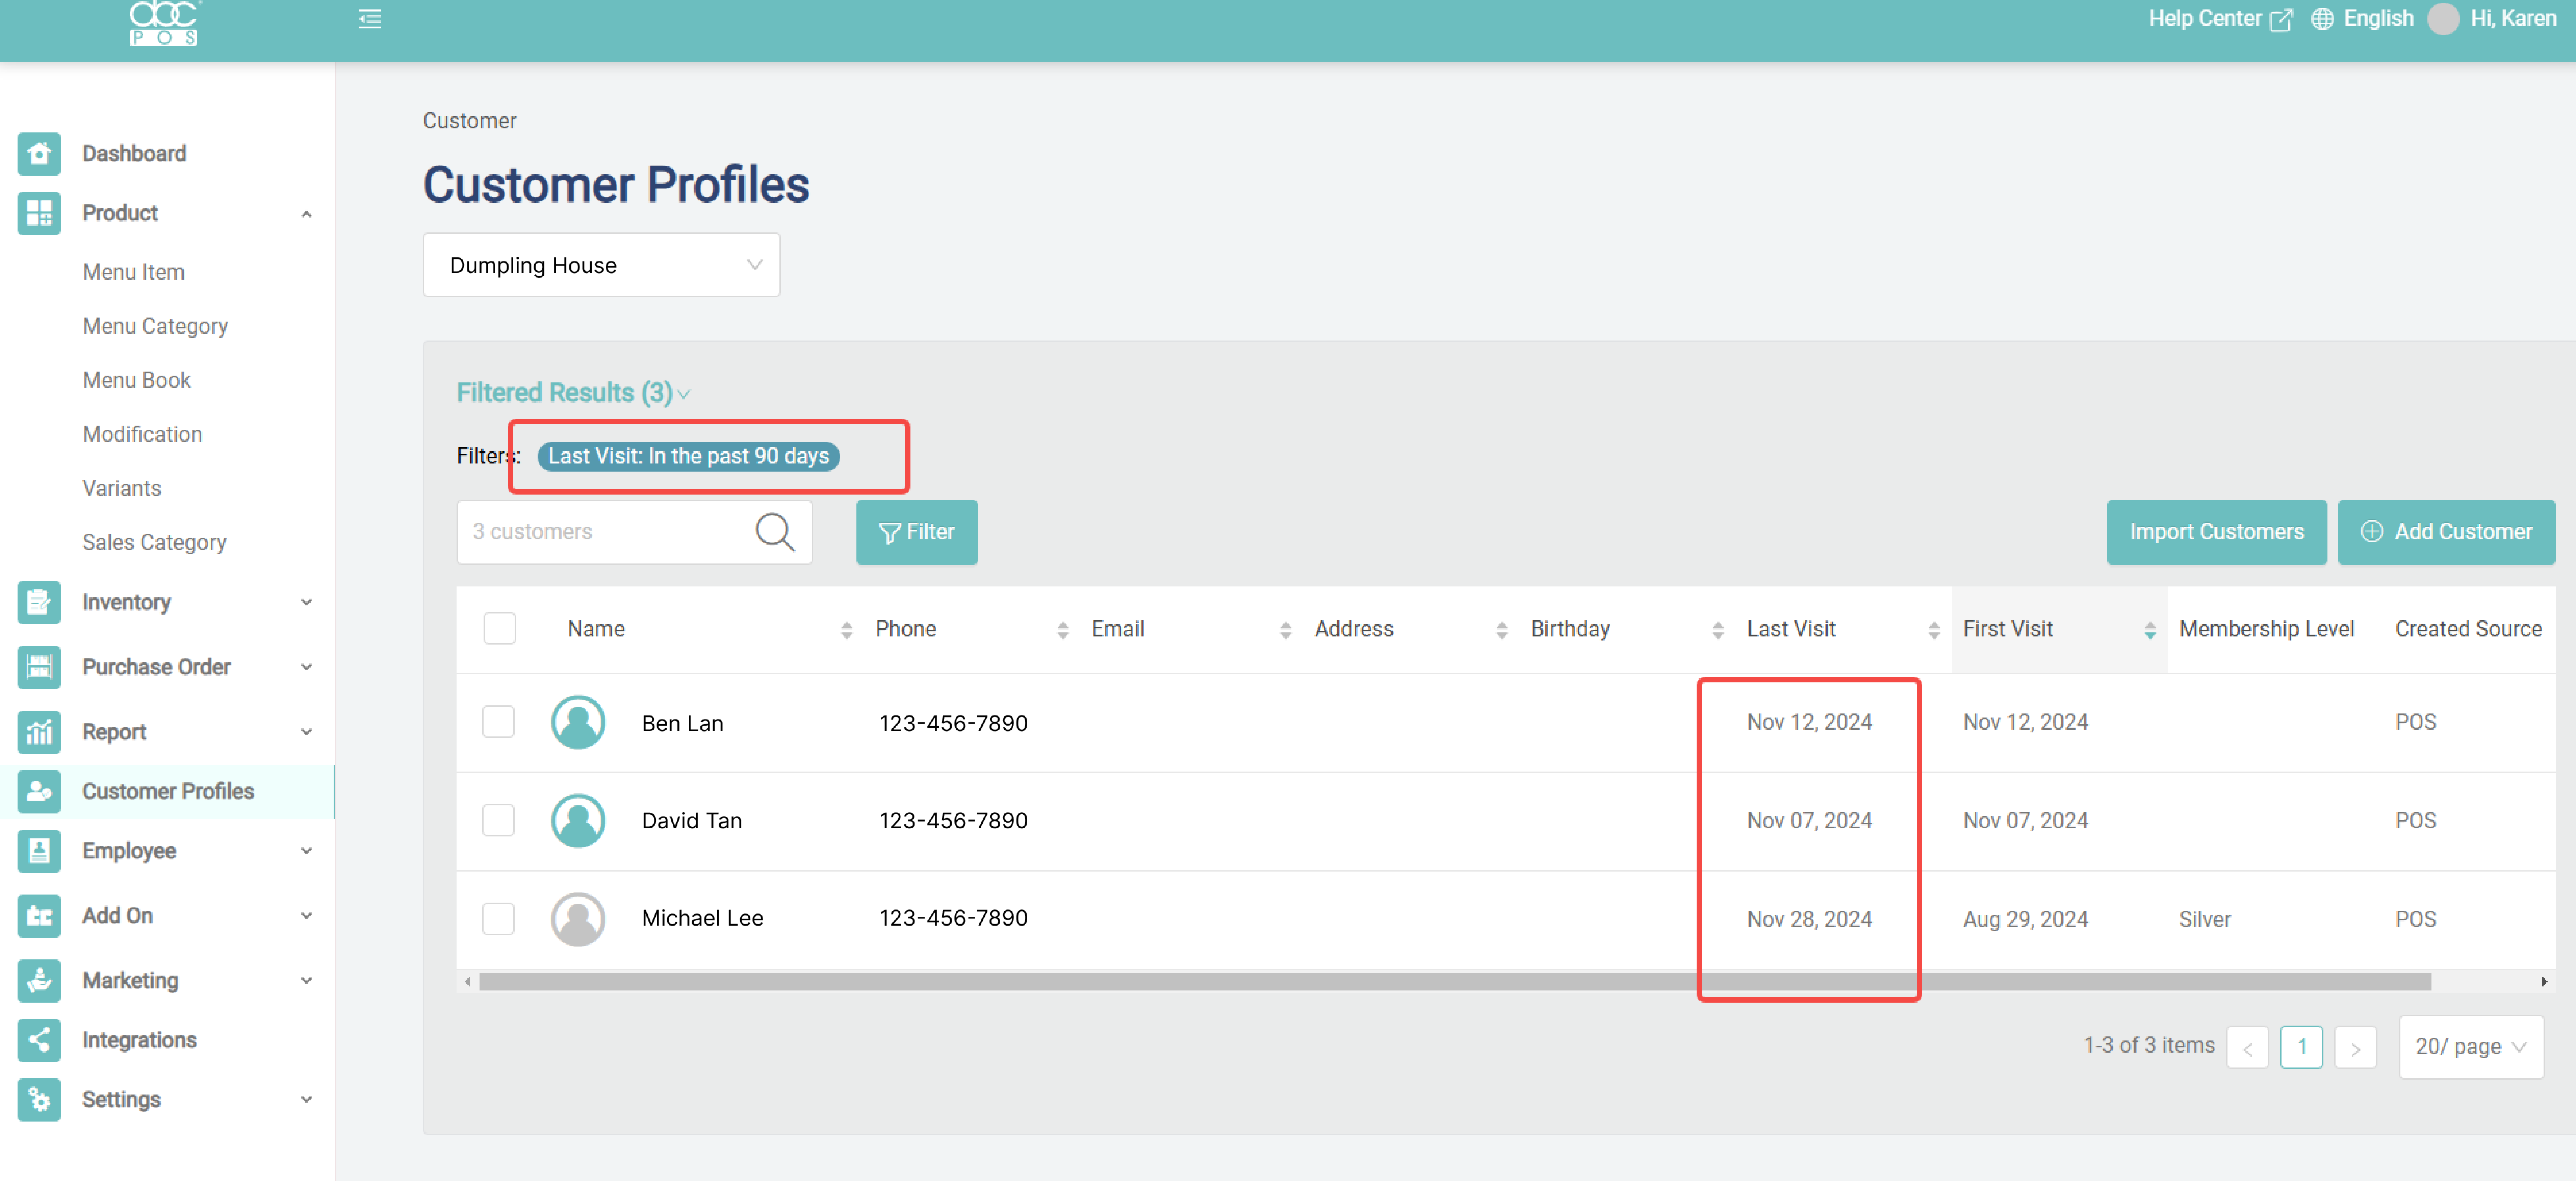2576x1181 pixels.
Task: Expand the Settings menu chevron
Action: 307,1100
